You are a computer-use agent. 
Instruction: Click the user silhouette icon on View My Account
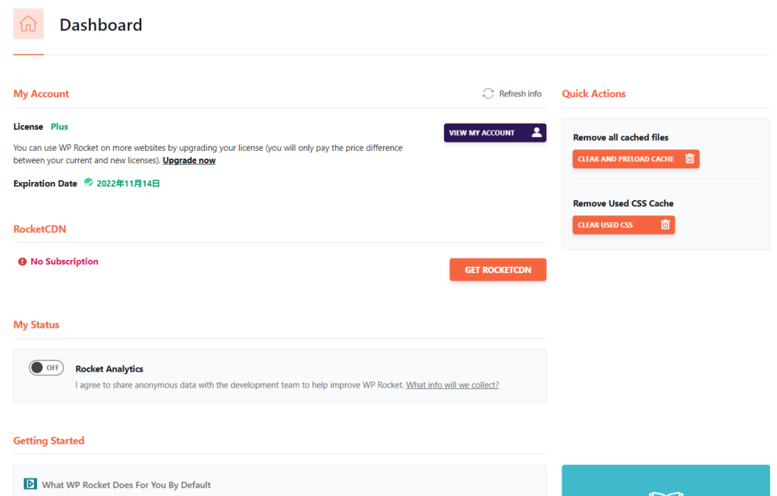click(x=536, y=133)
